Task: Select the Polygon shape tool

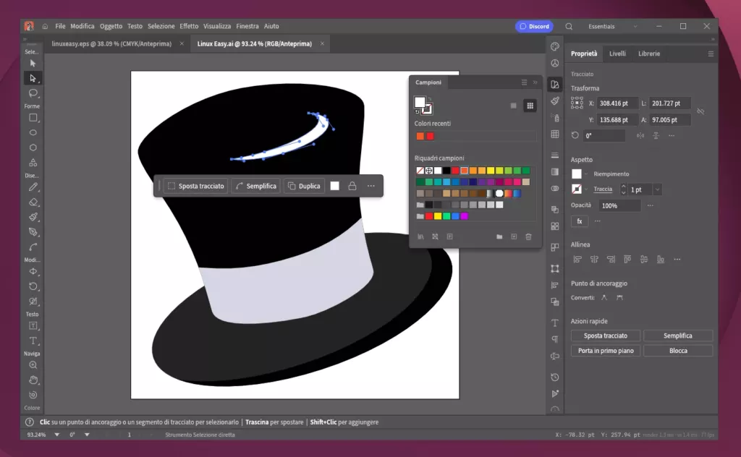Action: tap(33, 148)
